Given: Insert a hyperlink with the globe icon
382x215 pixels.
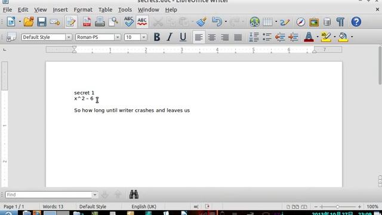Looking at the screenshot, I should [254, 22].
